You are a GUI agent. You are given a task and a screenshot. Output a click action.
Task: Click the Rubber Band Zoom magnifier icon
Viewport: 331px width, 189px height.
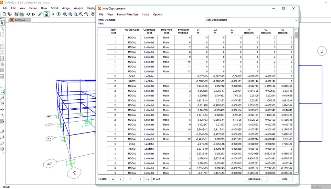[x=65, y=14]
